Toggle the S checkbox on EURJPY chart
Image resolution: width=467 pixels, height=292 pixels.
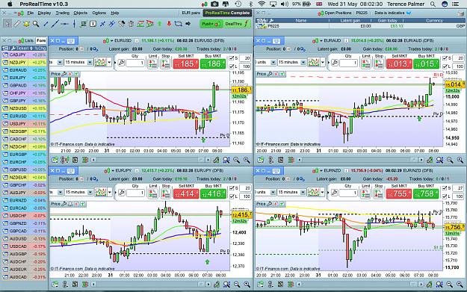(x=232, y=188)
